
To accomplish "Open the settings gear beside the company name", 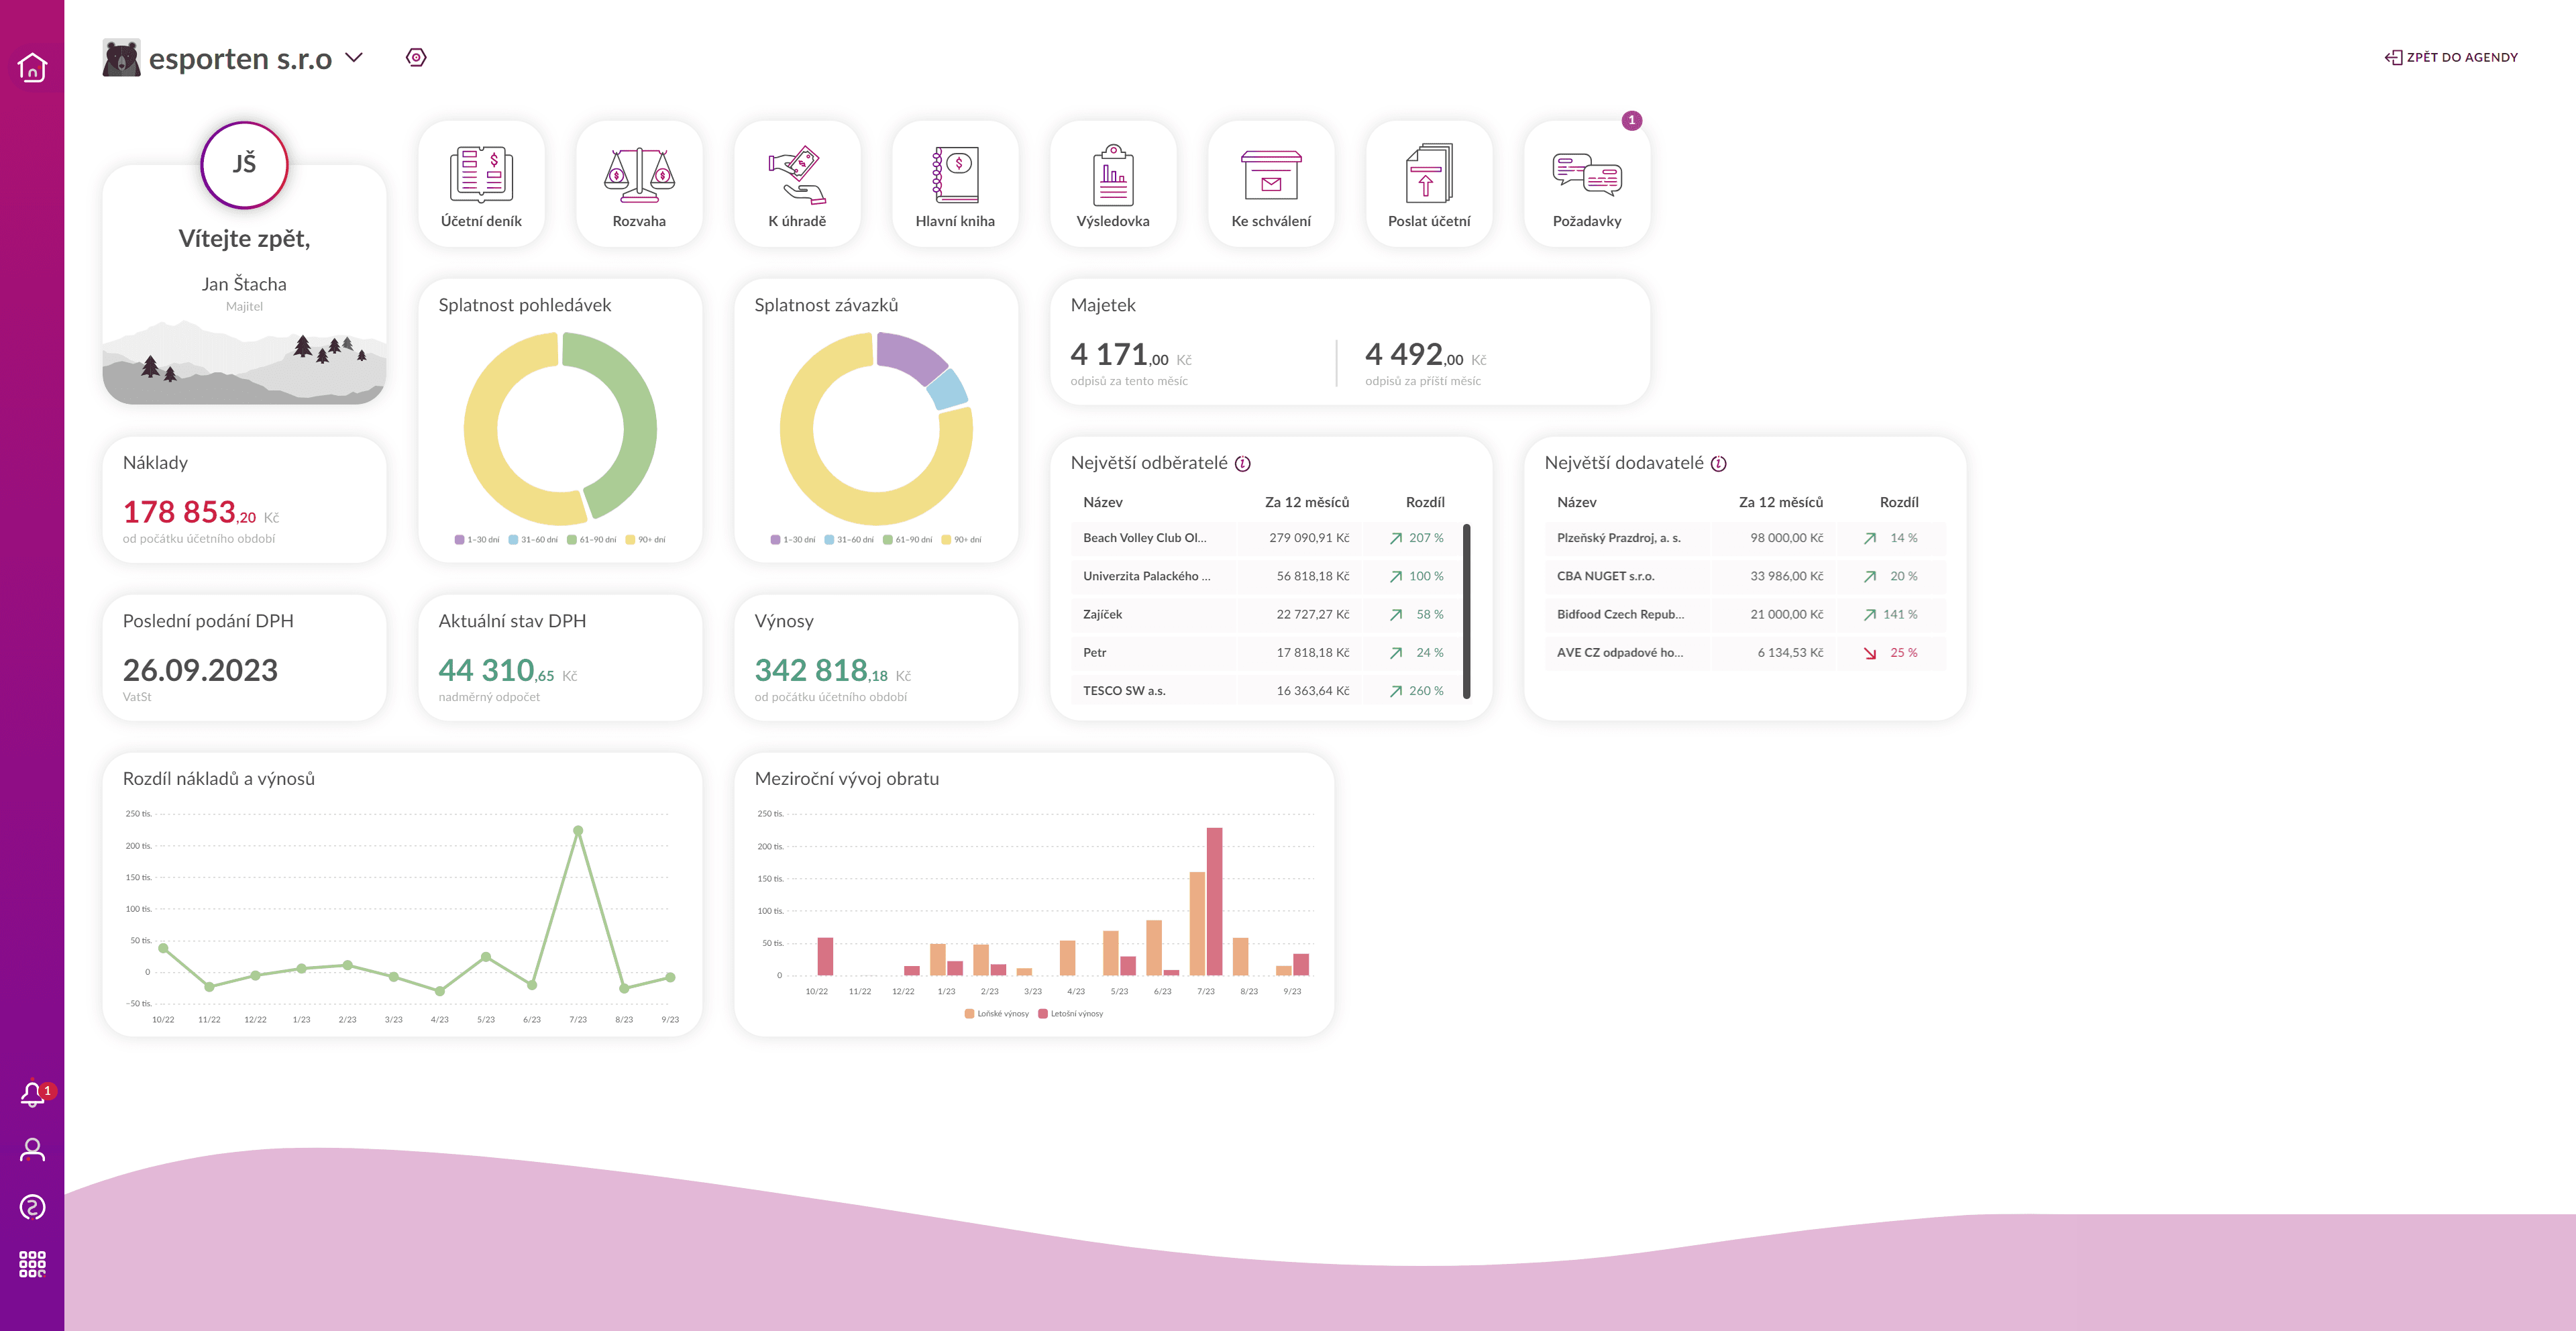I will click(x=416, y=57).
